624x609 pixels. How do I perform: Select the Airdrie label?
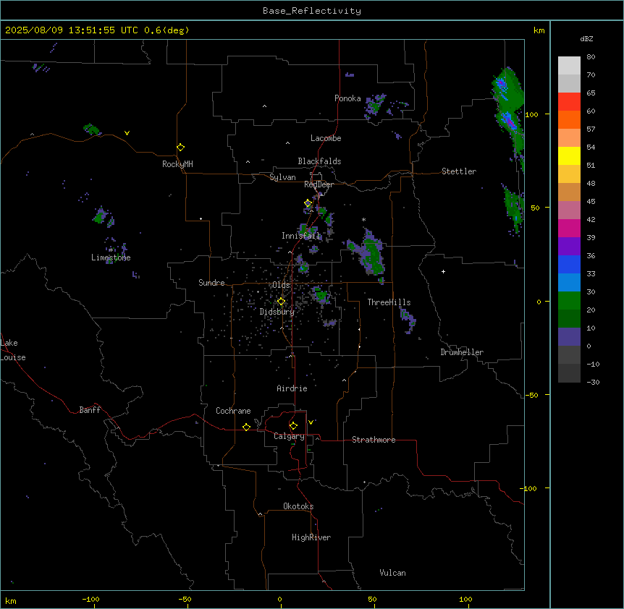pos(292,388)
